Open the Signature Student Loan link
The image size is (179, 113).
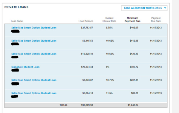(x=25, y=67)
